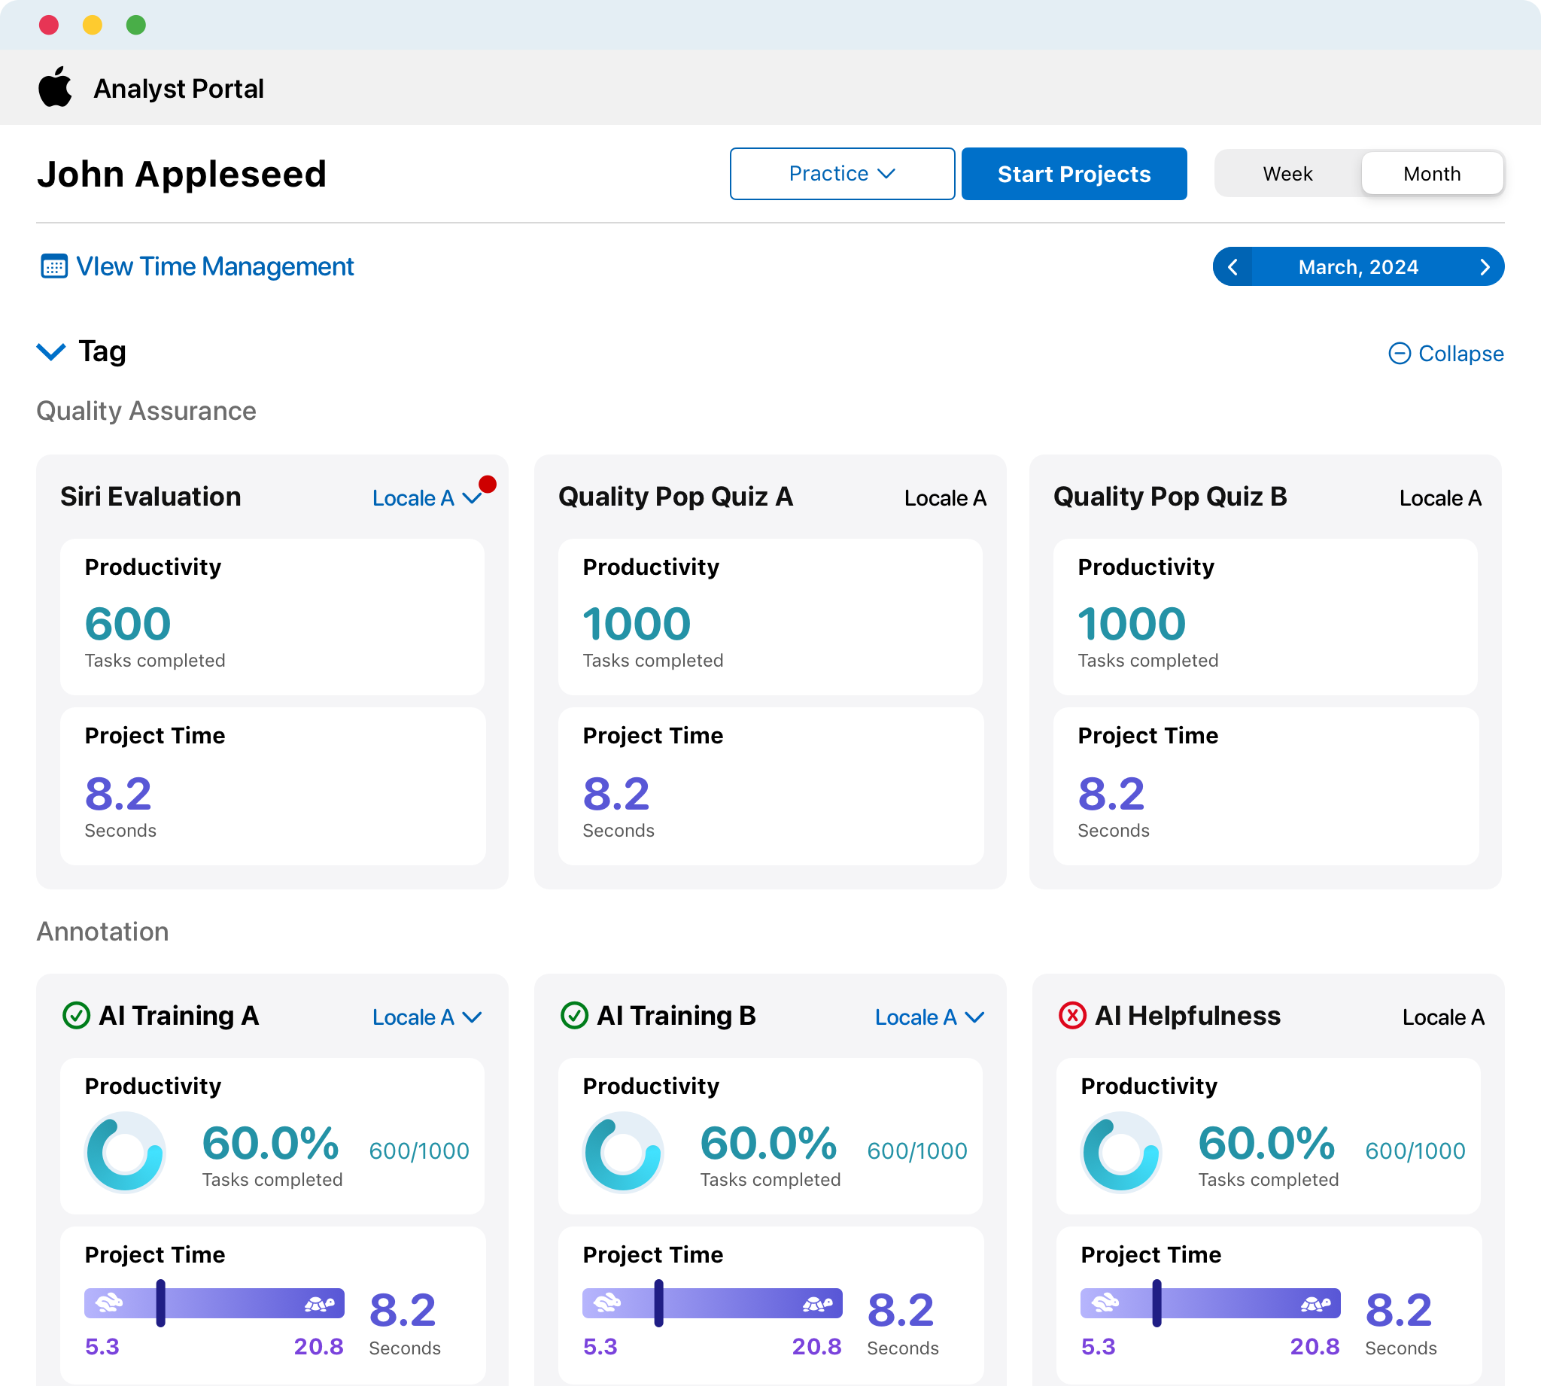
Task: Click Locale A label on Quality Pop Quiz B
Action: [x=1439, y=498]
